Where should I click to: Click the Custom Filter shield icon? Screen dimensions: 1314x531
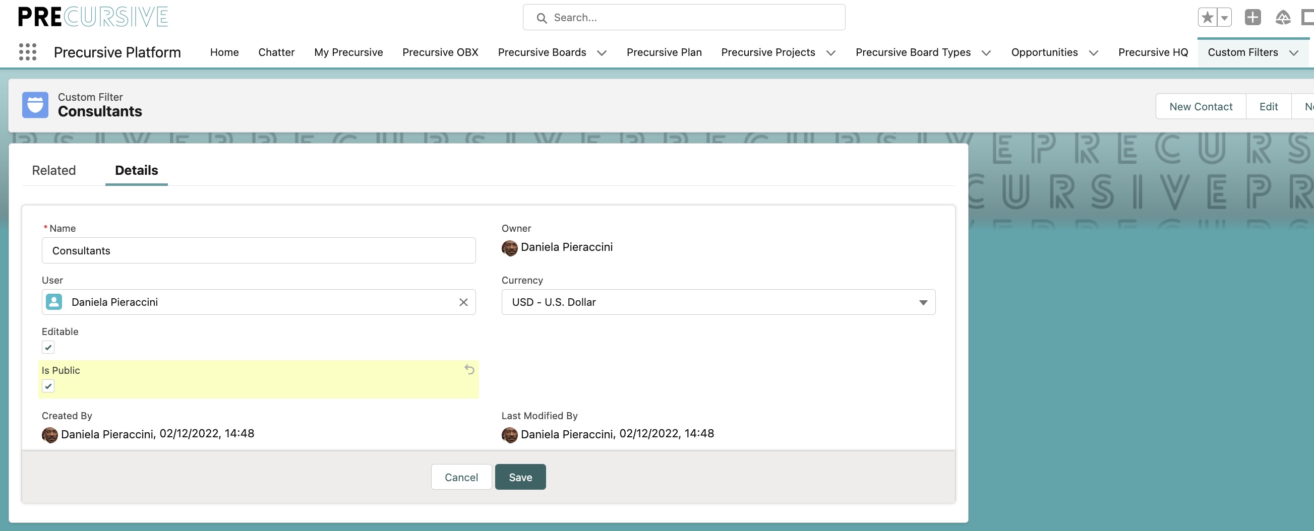click(34, 105)
